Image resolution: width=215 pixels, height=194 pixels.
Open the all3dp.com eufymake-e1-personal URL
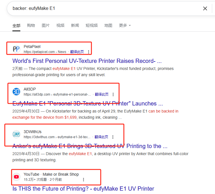[x=57, y=94]
